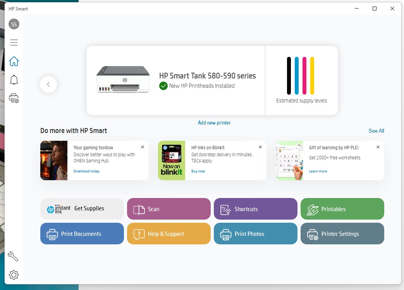
Task: Open app settings gear icon
Action: (x=14, y=275)
